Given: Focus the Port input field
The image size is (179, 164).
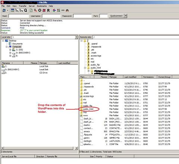Looking at the screenshot, I should (x=103, y=16).
